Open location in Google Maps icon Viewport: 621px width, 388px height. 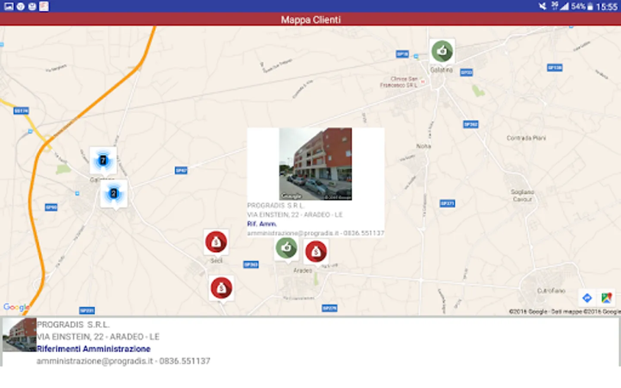click(607, 298)
